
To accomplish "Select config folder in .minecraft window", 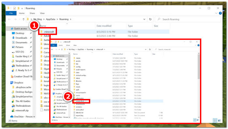I will pos(78,67).
